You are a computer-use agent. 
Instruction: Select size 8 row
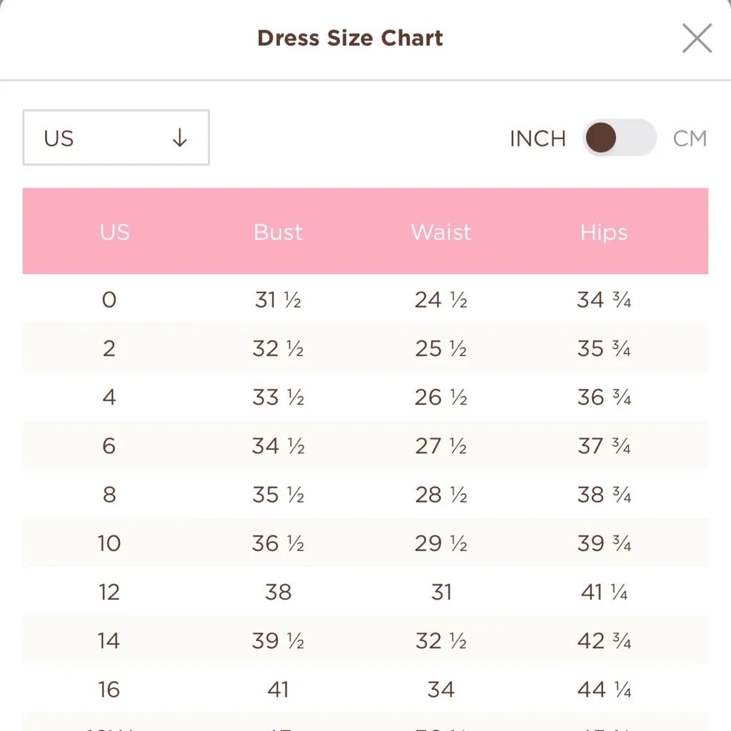109,494
